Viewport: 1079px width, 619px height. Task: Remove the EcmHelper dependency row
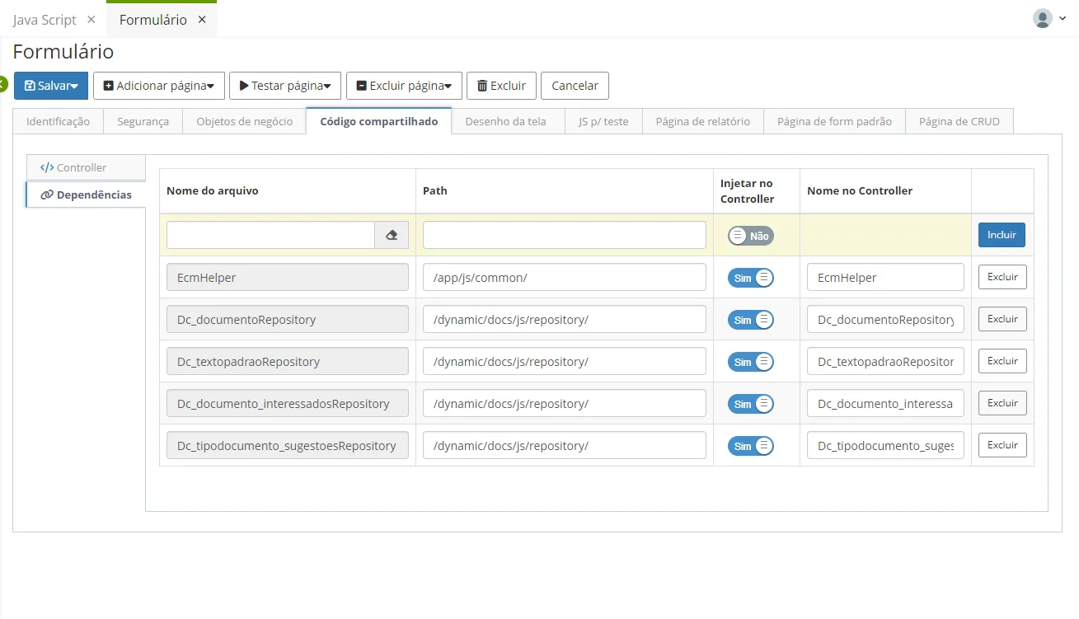coord(1002,277)
